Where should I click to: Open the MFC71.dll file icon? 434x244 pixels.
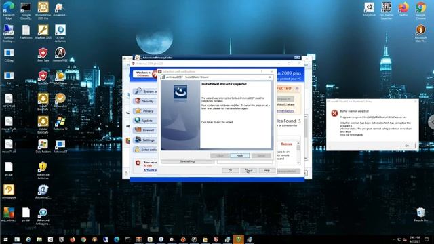[9, 100]
